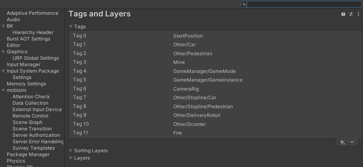
Task: Collapse the BK tree node
Action: 3,26
